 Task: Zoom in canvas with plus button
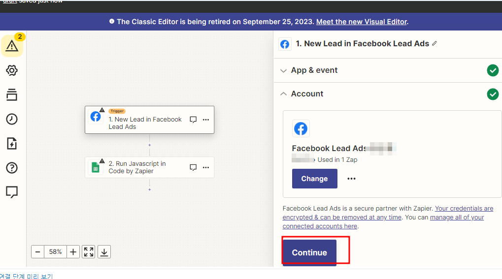pyautogui.click(x=73, y=252)
